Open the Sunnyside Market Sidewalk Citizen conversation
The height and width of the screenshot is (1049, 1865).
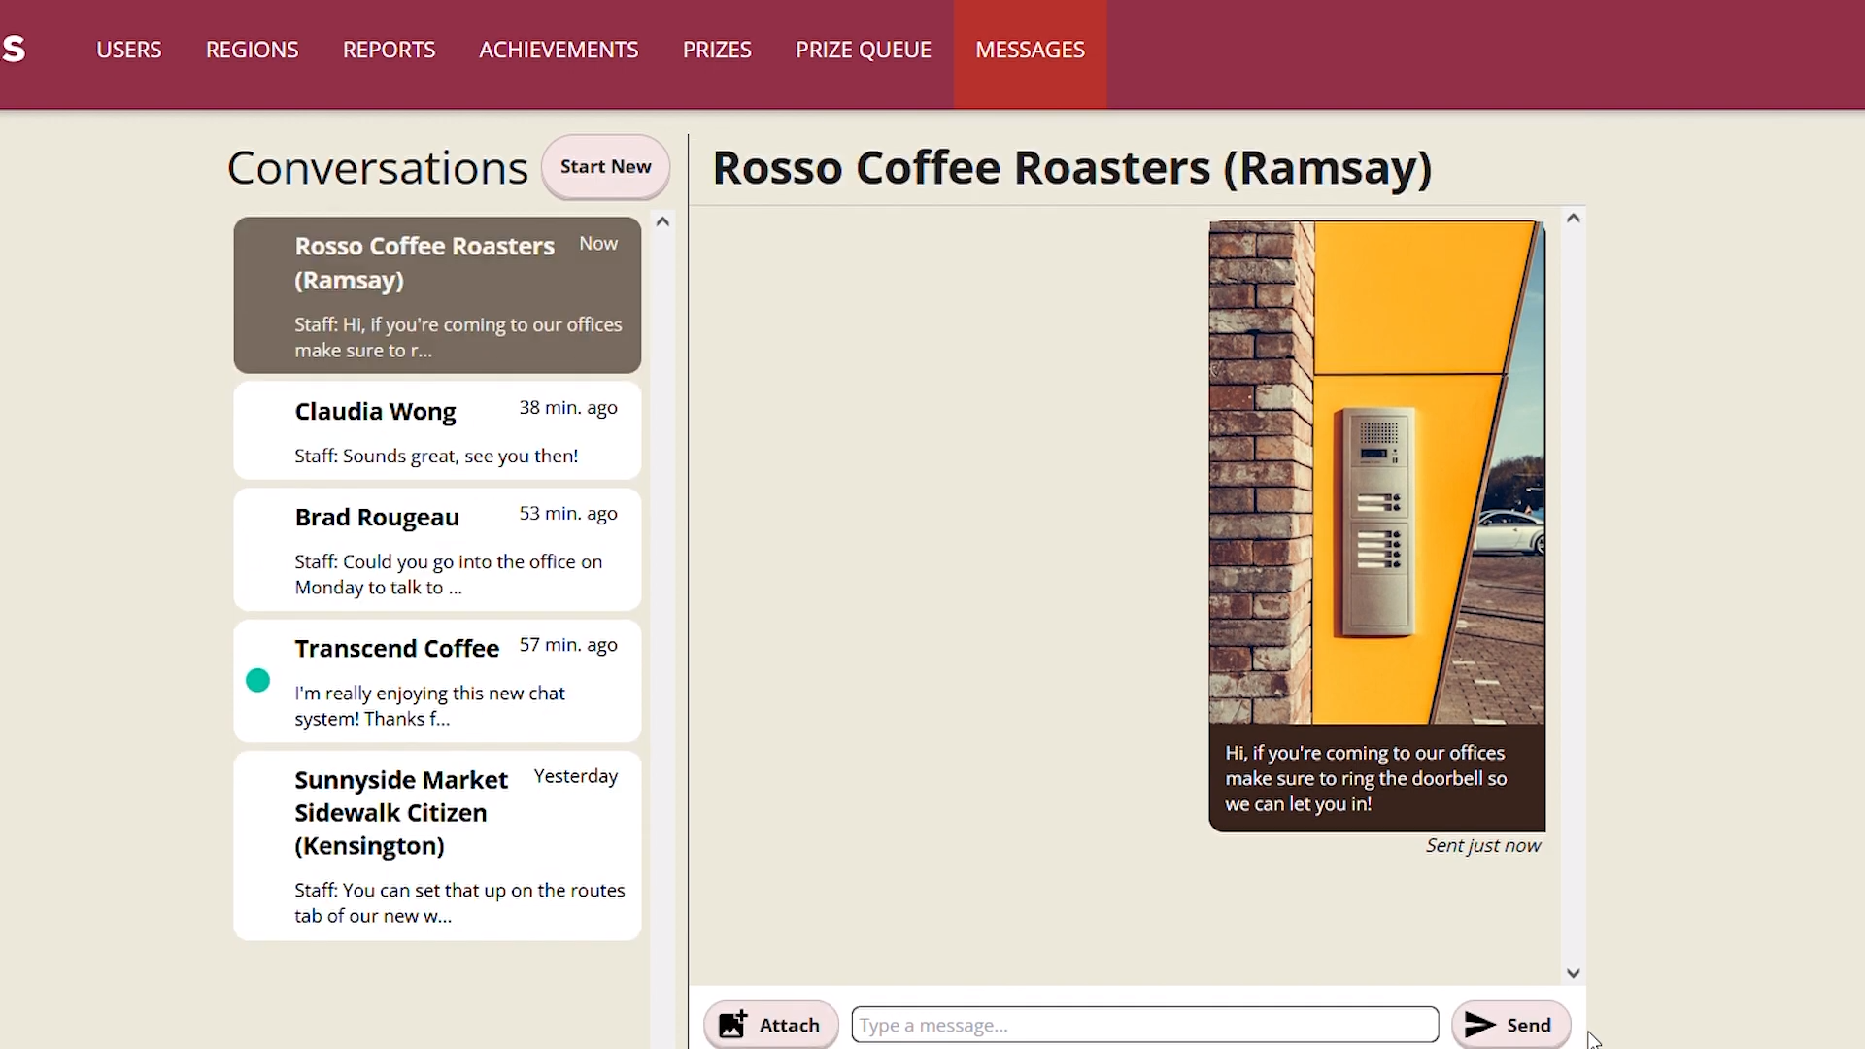tap(437, 845)
